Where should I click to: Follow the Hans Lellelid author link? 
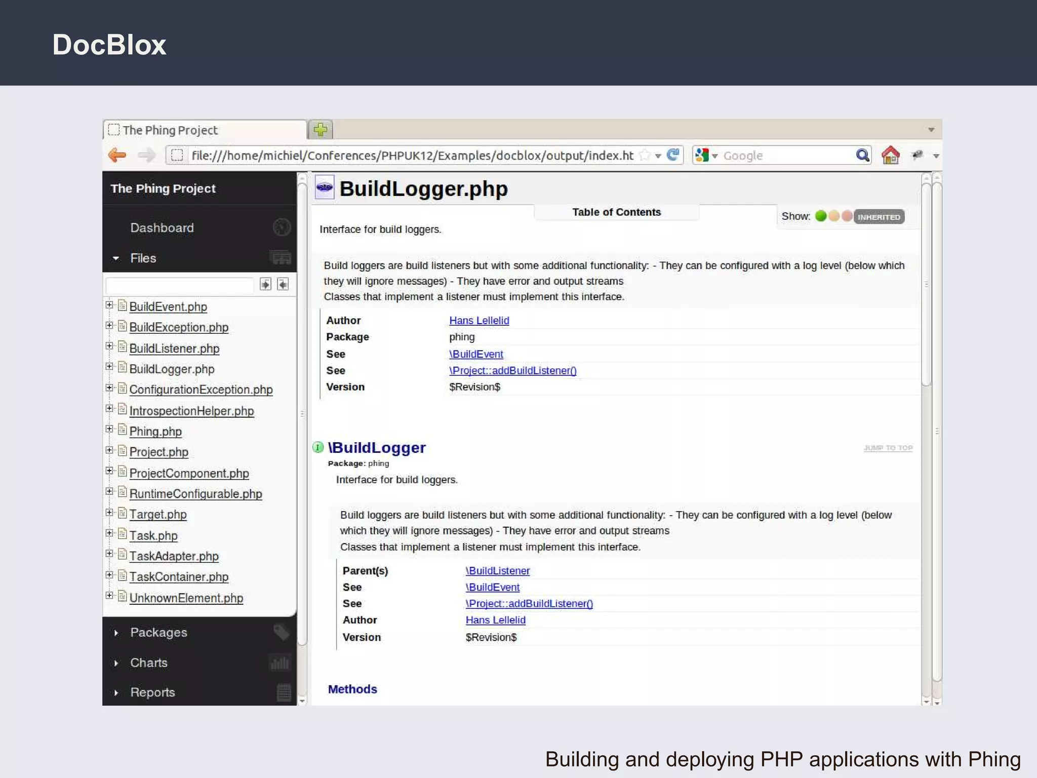(x=479, y=321)
